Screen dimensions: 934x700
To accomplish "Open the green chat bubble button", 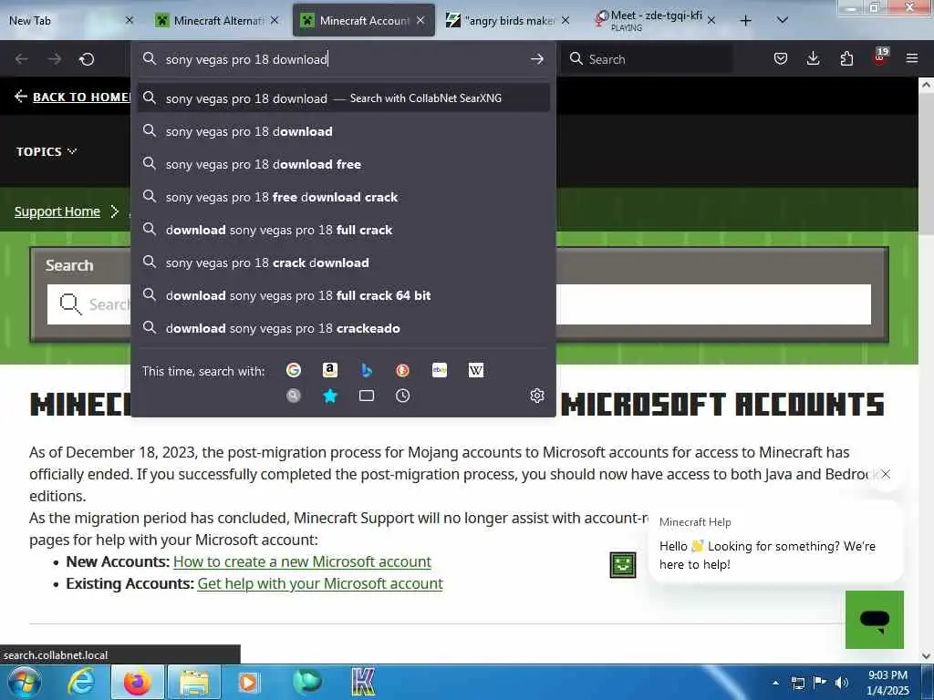I will tap(875, 620).
